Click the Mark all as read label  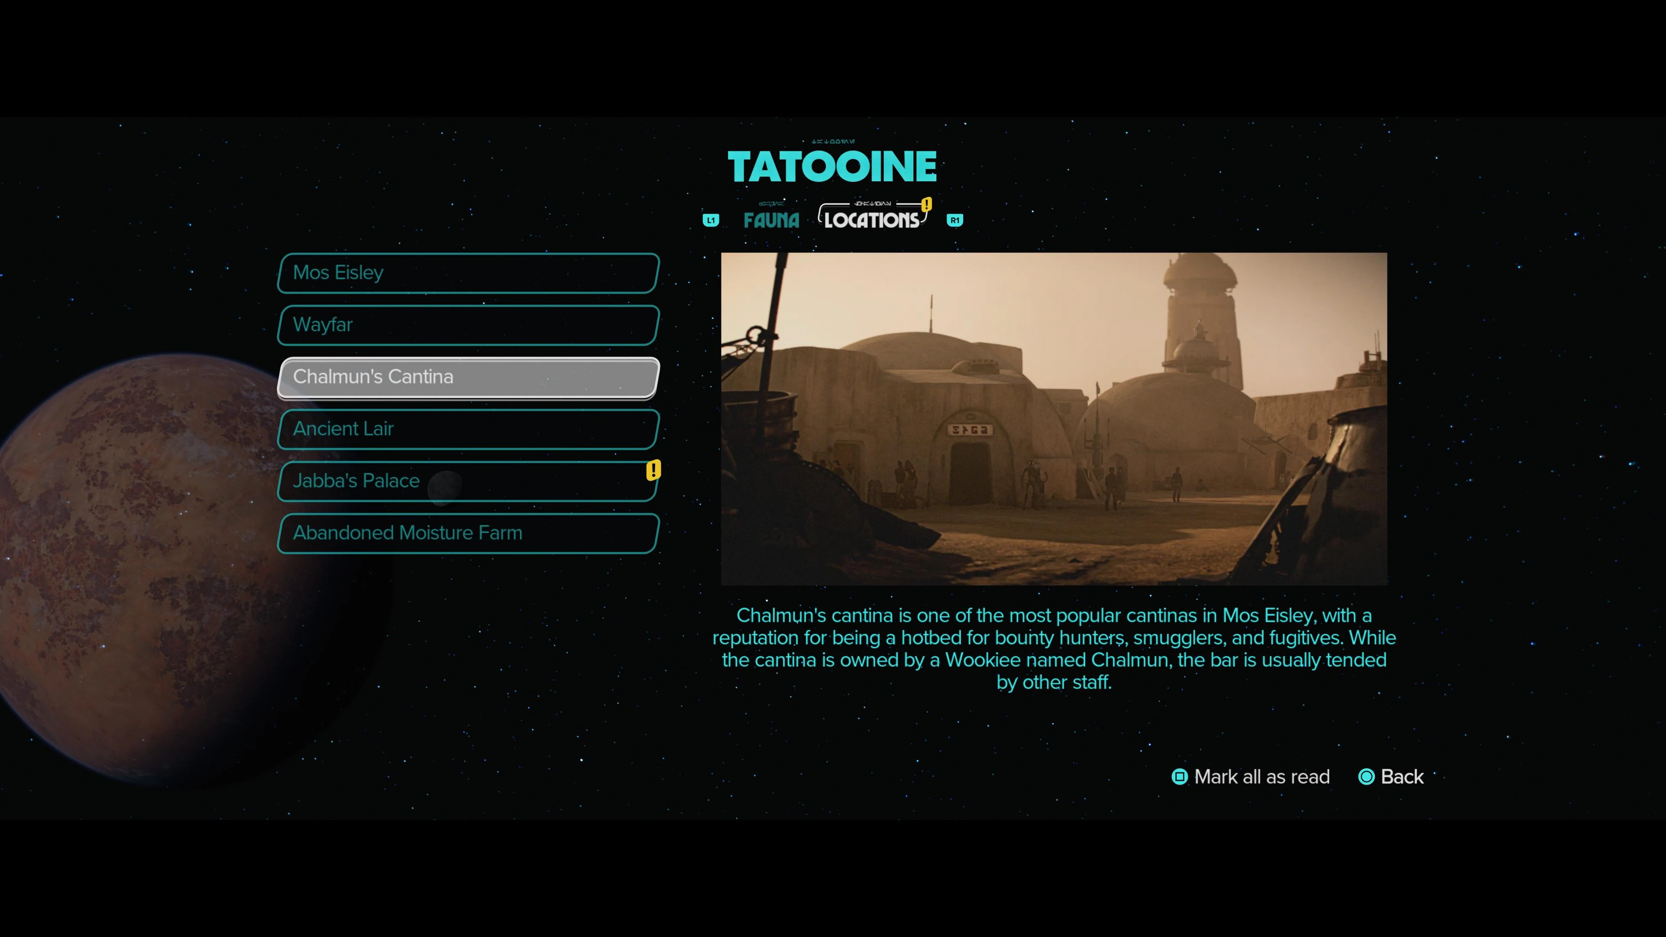click(x=1261, y=776)
